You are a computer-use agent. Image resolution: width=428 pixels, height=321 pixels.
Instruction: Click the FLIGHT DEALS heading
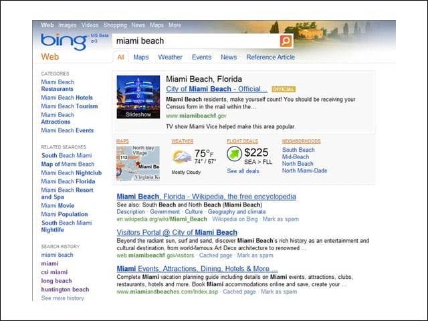(242, 141)
